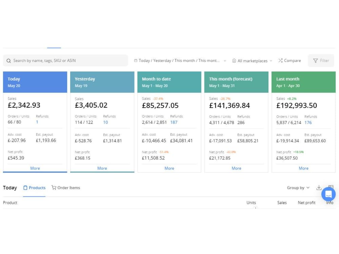This screenshot has width=339, height=254.
Task: Click the Product column header
Action: (x=10, y=203)
